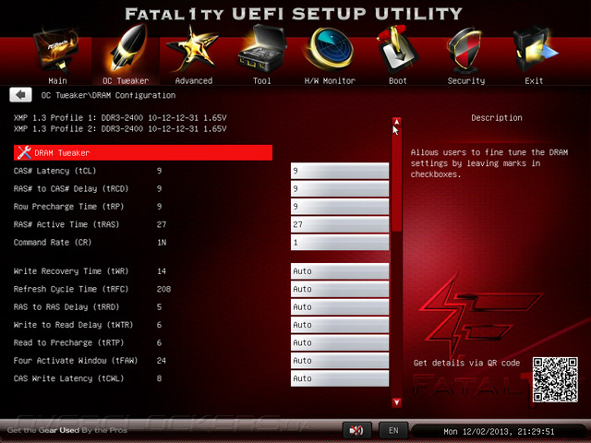591x443 pixels.
Task: Open the Boot lever icon
Action: point(397,50)
